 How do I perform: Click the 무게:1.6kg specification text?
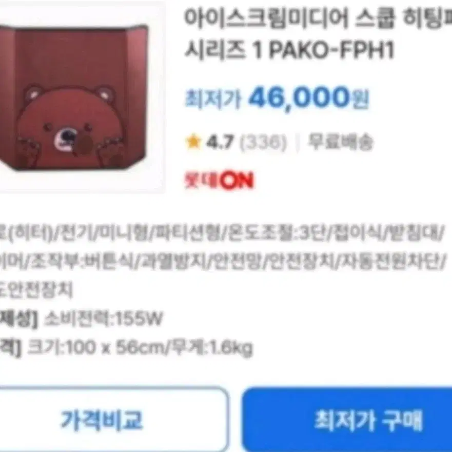pyautogui.click(x=211, y=347)
